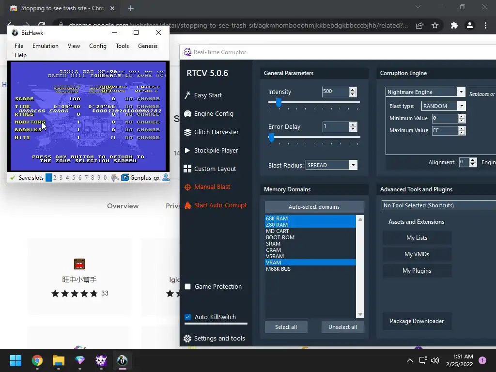Open Settings and tools
The height and width of the screenshot is (372, 496).
pyautogui.click(x=214, y=339)
